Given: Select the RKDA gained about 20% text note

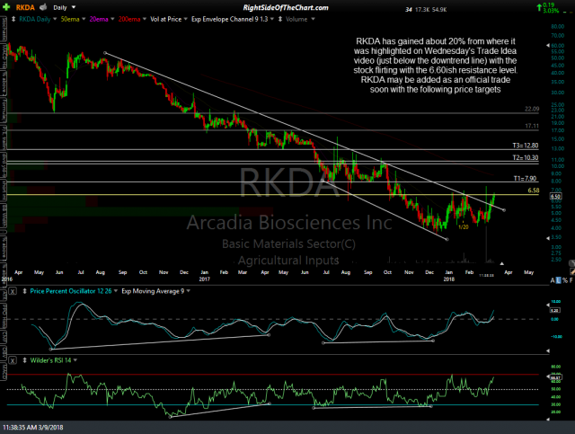Looking at the screenshot, I should [x=435, y=66].
